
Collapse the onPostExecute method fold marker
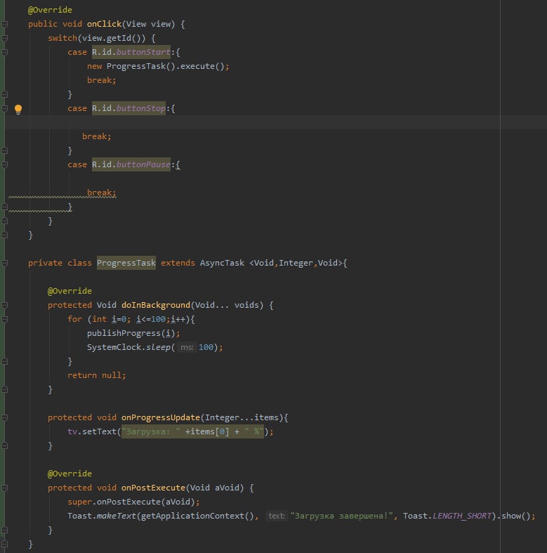click(x=5, y=488)
